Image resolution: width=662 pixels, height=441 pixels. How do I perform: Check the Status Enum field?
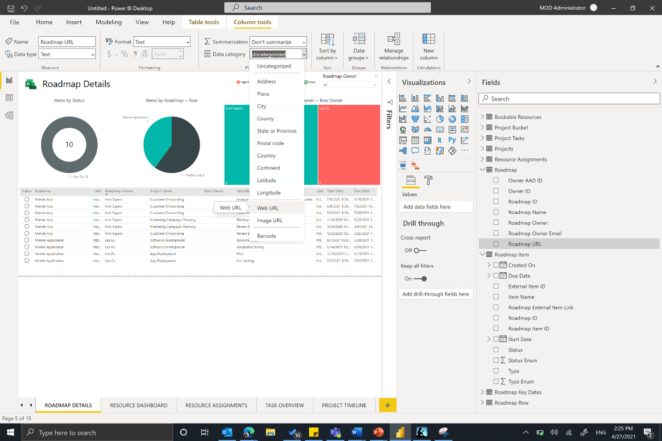coord(496,360)
